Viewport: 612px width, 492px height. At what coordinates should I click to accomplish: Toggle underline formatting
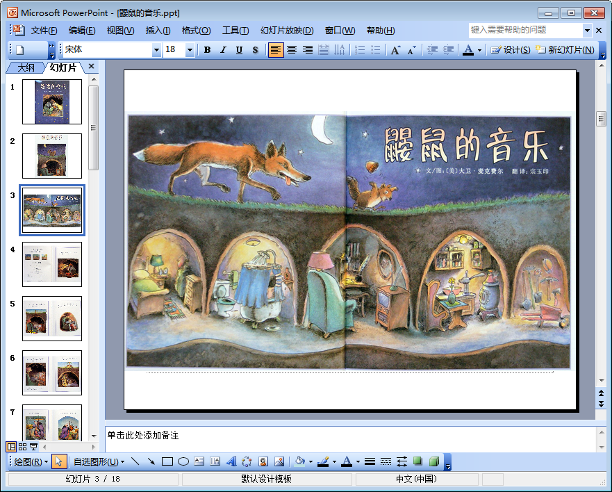coord(239,50)
